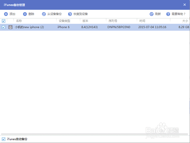This screenshot has height=143, width=190.
Task: Open the 需要帮助？ help link
Action: pos(178,14)
